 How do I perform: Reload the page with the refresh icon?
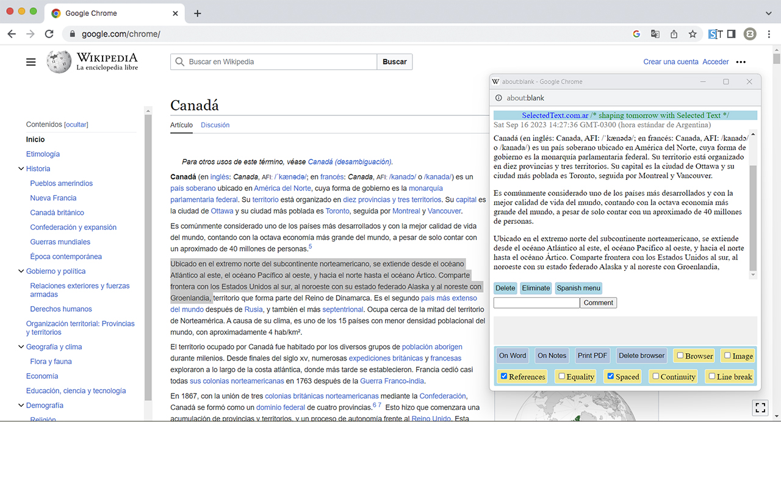point(49,34)
